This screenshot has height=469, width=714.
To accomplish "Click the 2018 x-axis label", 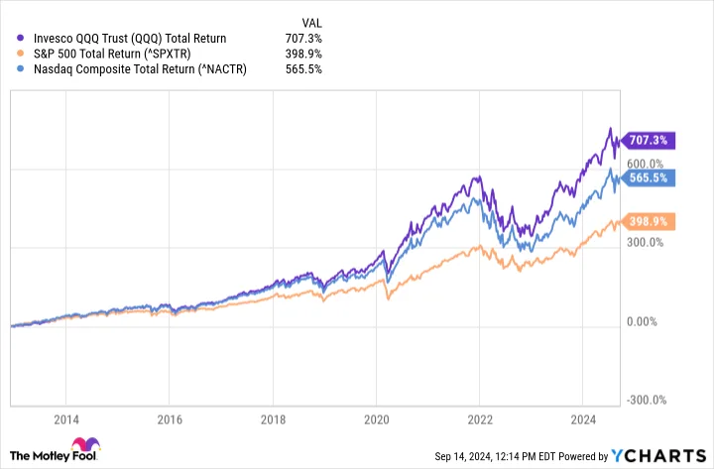I will pyautogui.click(x=273, y=419).
